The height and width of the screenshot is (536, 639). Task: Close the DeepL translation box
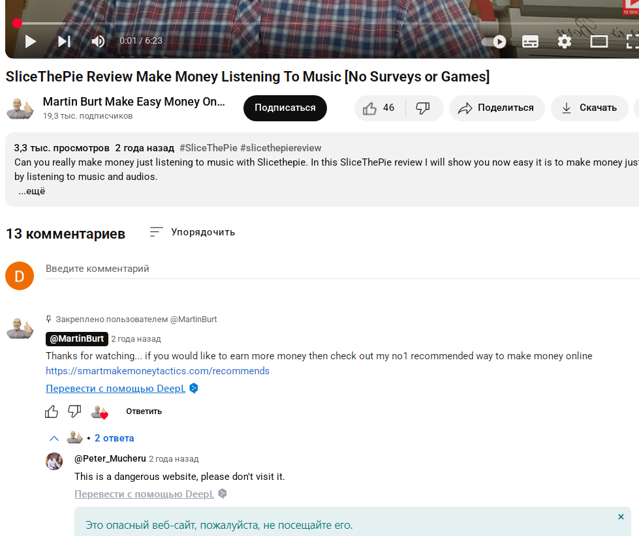tap(621, 516)
